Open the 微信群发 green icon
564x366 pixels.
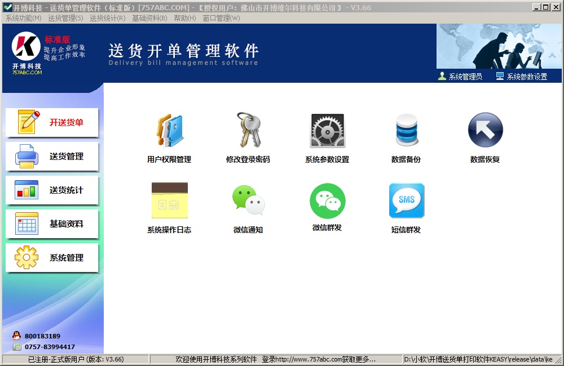pyautogui.click(x=327, y=201)
